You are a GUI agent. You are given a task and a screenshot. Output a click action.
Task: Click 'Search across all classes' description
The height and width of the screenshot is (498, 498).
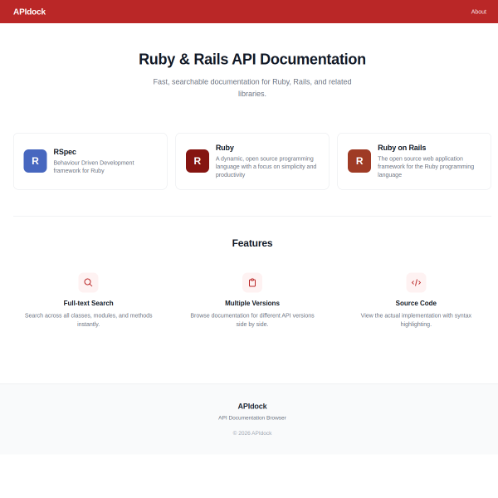[x=88, y=320]
